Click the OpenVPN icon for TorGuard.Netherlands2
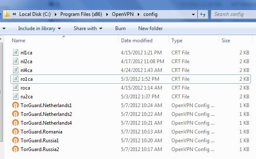This screenshot has height=159, width=256. pos(16,114)
